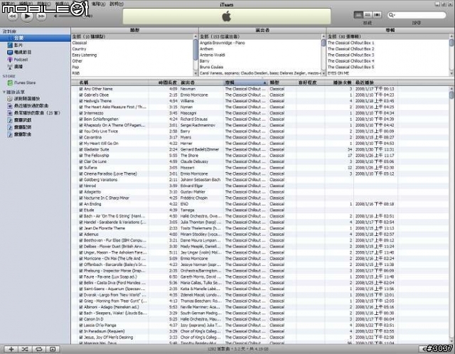Open the iTunes Store
This screenshot has height=354, width=455.
35,82
